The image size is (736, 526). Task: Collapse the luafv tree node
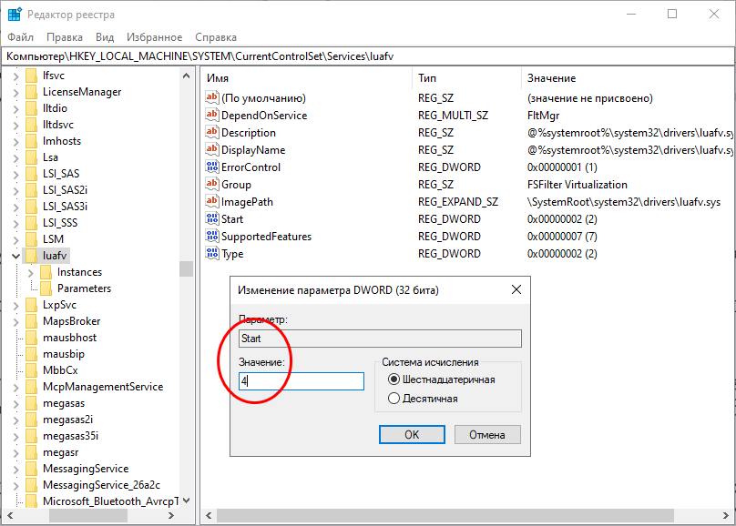click(x=15, y=256)
